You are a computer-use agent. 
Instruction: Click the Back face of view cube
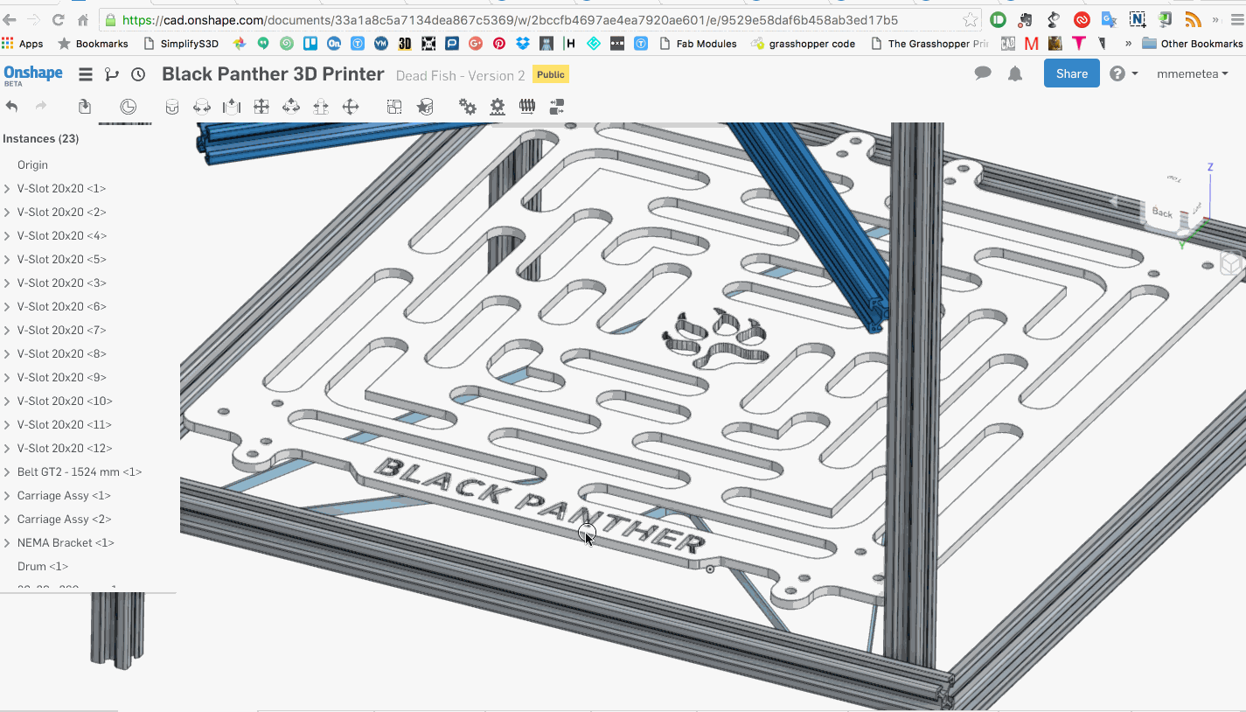point(1163,213)
